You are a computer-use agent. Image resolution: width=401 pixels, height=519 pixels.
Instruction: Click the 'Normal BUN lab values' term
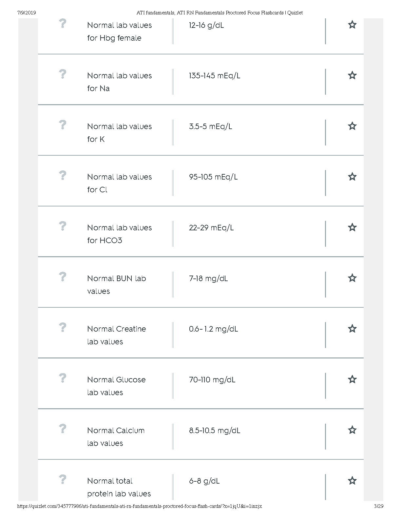click(x=116, y=285)
